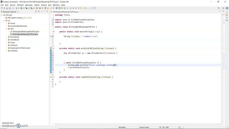The width and height of the screenshot is (229, 129).
Task: Open the Navigate menu
Action: (29, 5)
